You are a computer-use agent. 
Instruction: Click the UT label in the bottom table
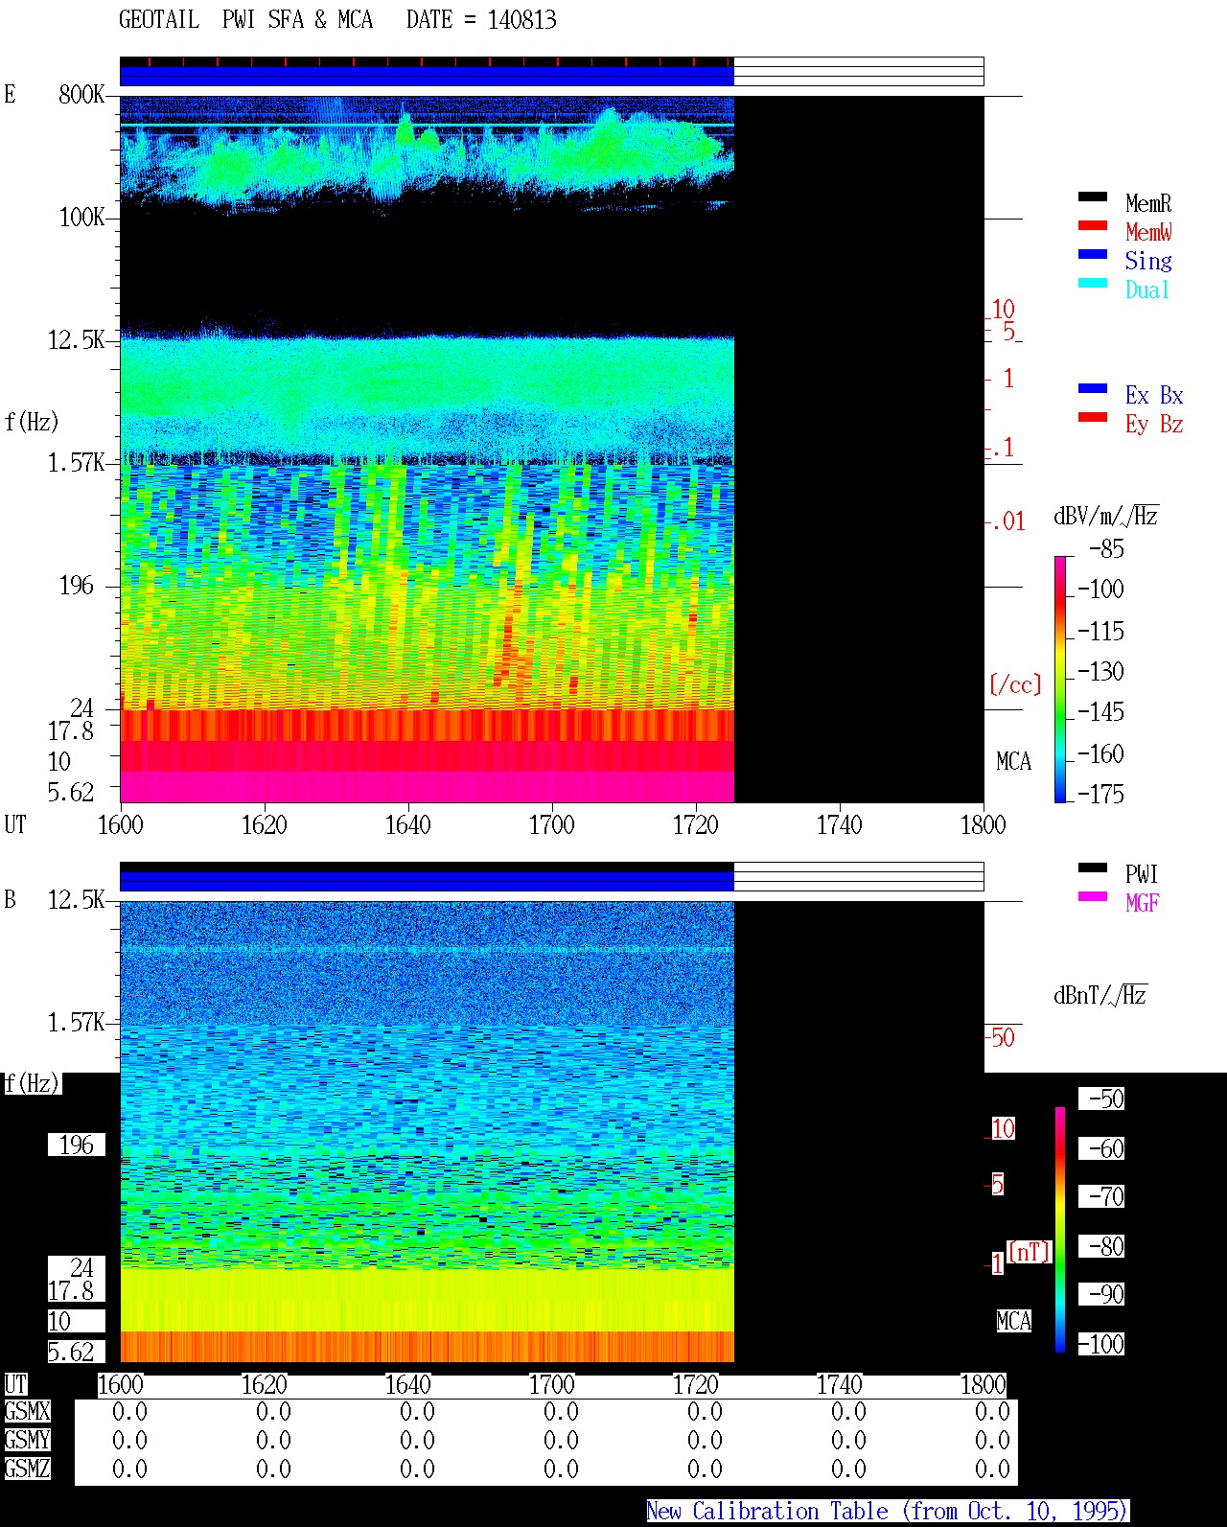[x=15, y=1384]
